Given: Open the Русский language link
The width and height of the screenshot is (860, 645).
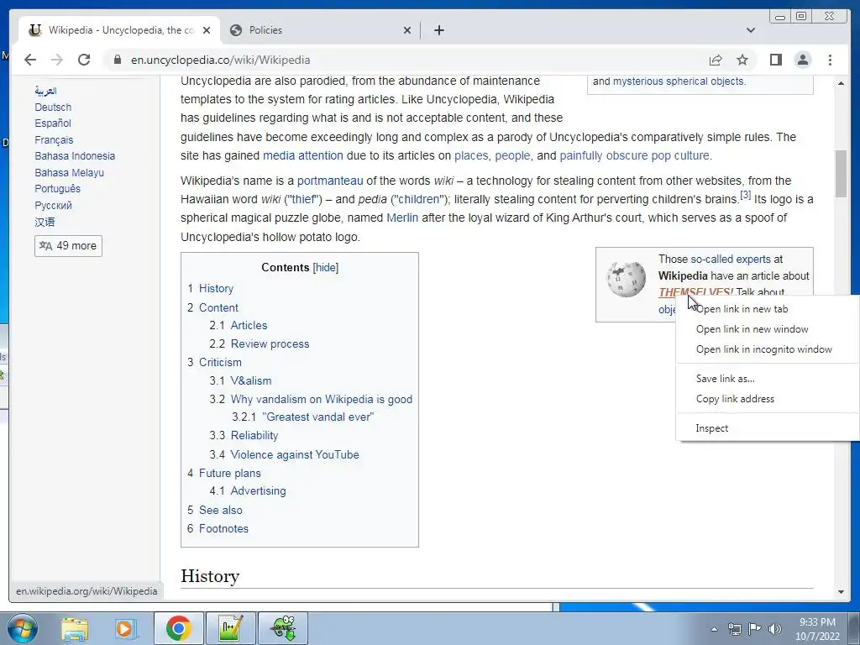Looking at the screenshot, I should click(x=53, y=205).
